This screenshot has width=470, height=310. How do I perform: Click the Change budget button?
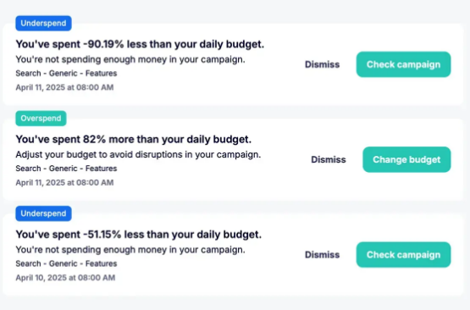406,159
